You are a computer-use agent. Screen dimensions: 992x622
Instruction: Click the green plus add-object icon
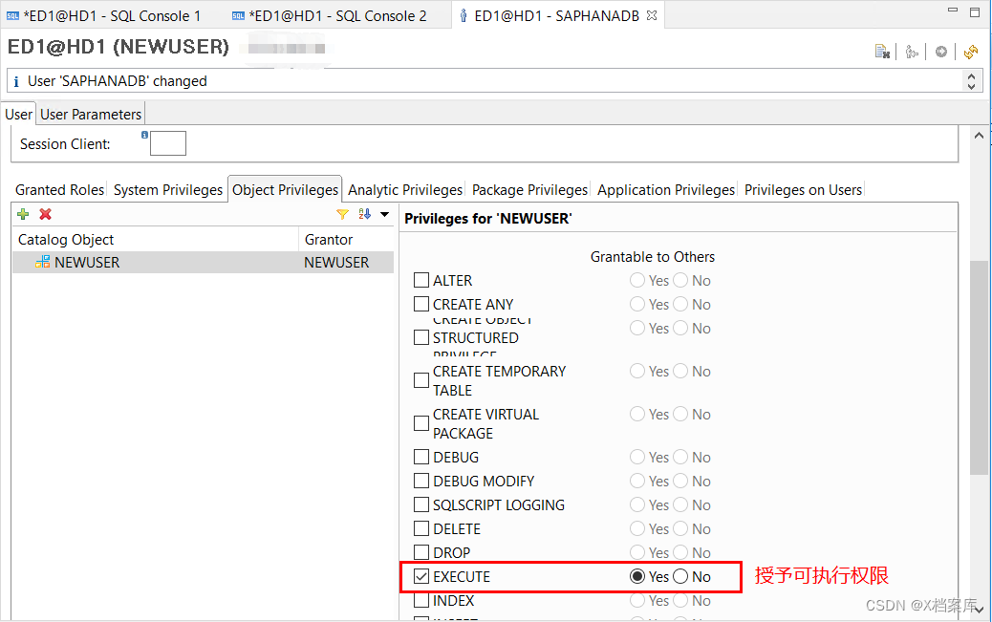(x=23, y=215)
